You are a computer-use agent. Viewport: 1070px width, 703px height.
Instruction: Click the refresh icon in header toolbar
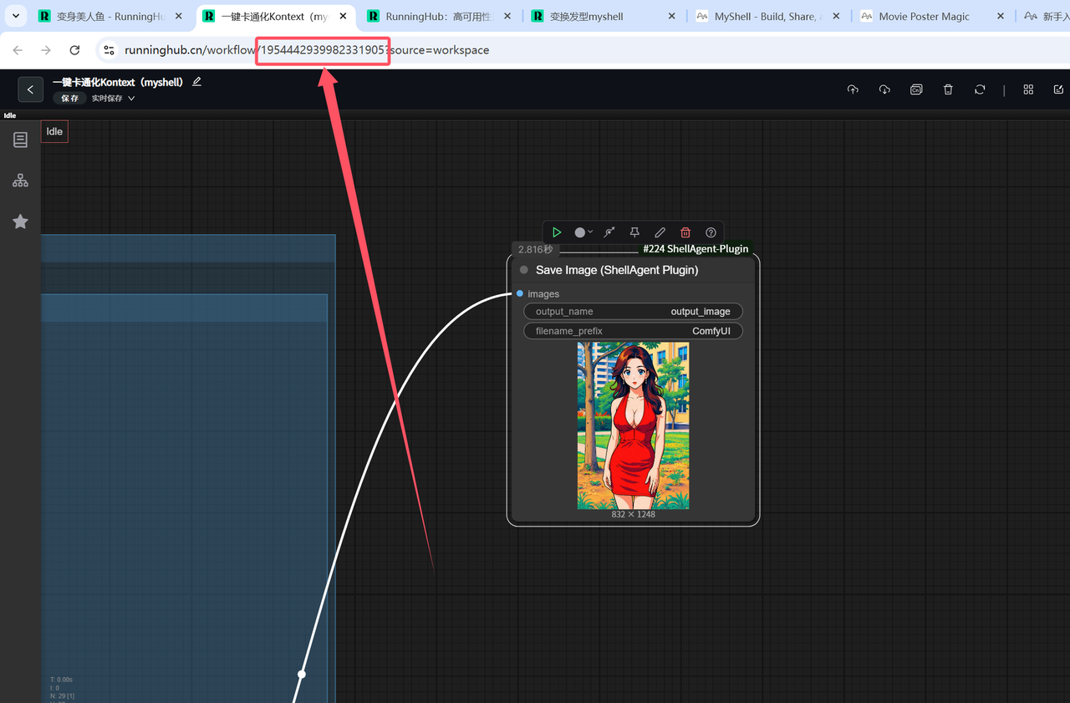click(980, 89)
